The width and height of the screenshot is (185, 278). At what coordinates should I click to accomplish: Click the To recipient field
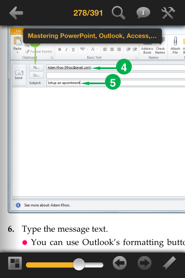pos(116,67)
